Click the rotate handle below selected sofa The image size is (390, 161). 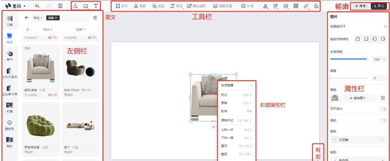(x=214, y=127)
